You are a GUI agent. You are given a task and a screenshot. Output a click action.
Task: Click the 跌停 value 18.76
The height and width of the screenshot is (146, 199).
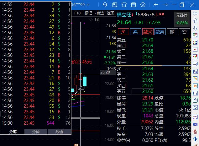(186, 98)
